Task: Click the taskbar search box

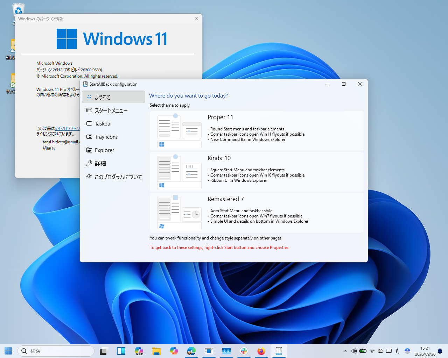Action: point(56,351)
